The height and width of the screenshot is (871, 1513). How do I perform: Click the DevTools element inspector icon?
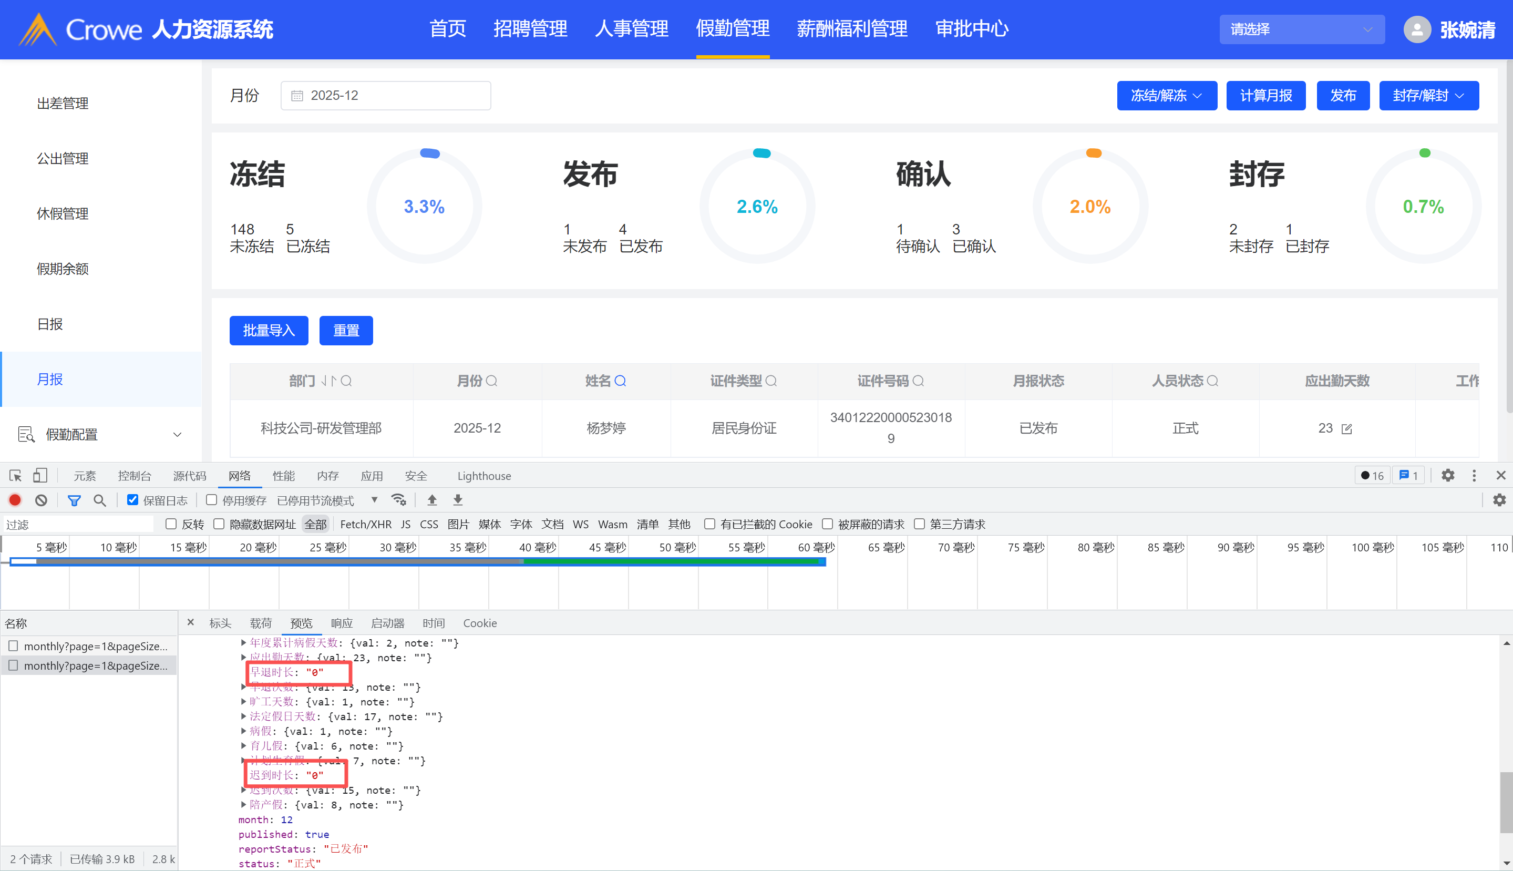tap(16, 476)
